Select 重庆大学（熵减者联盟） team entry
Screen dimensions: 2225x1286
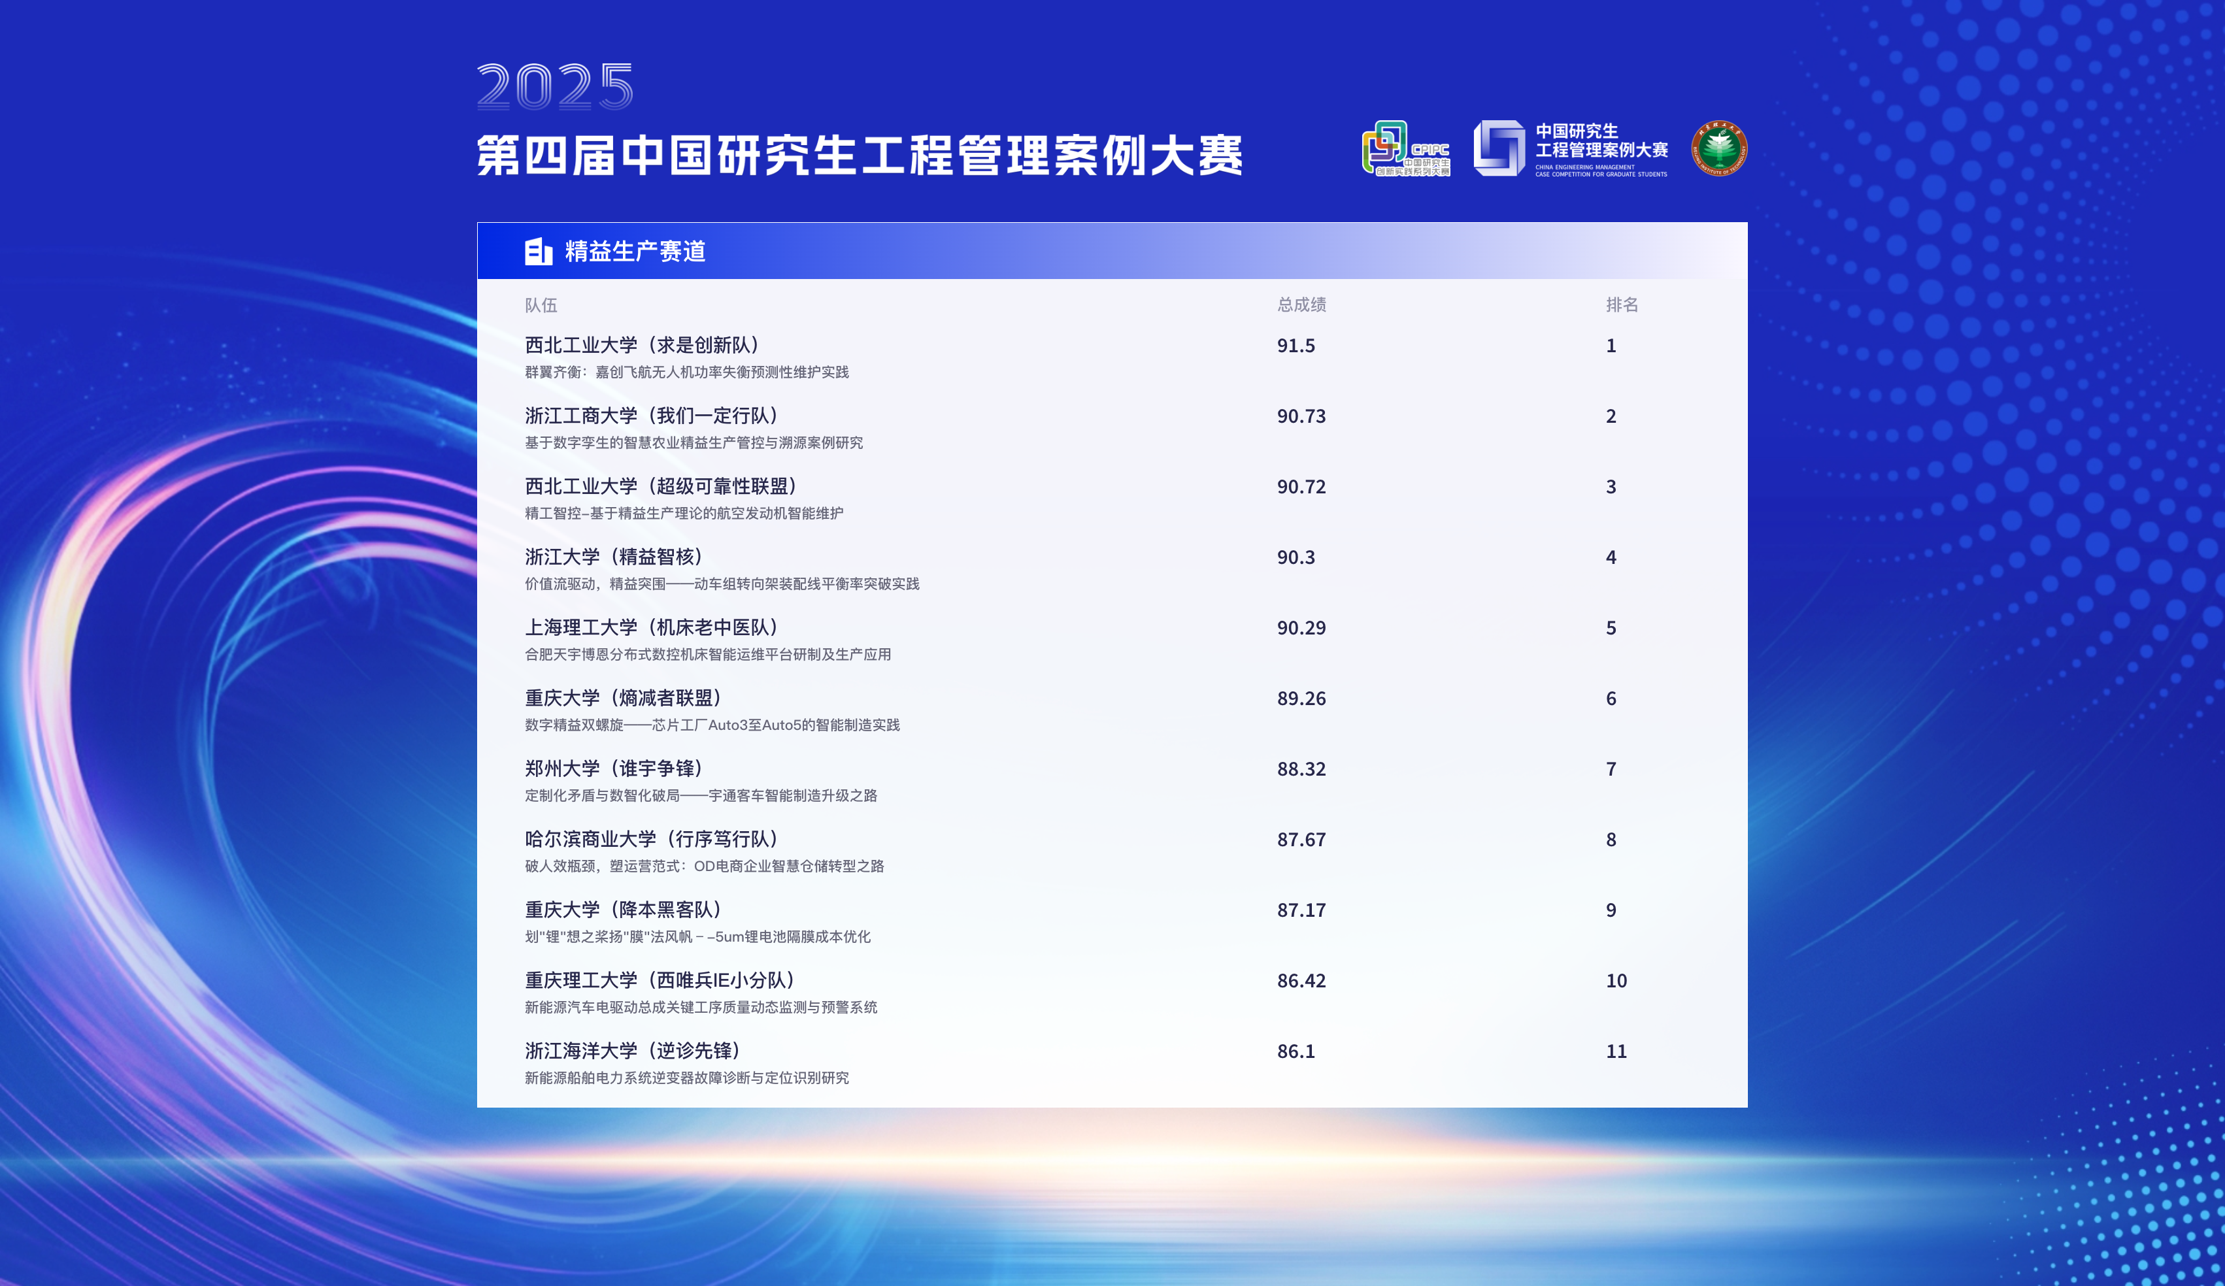tap(624, 698)
